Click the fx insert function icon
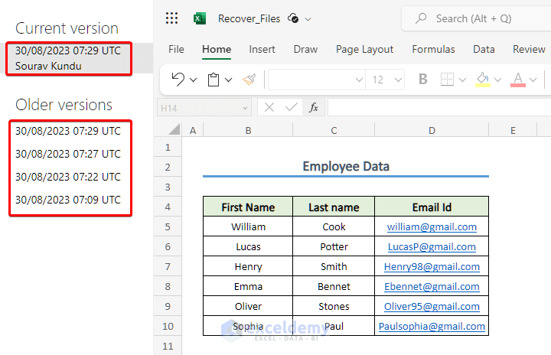Screen dimensions: 551x355 [x=314, y=108]
